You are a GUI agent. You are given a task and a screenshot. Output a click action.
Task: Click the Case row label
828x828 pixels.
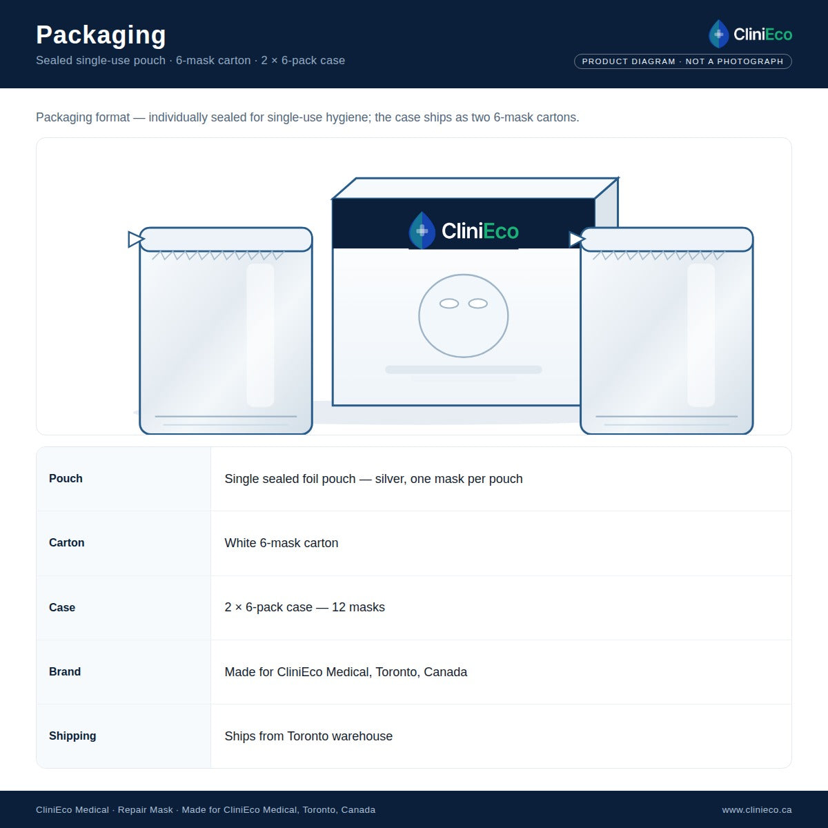62,608
